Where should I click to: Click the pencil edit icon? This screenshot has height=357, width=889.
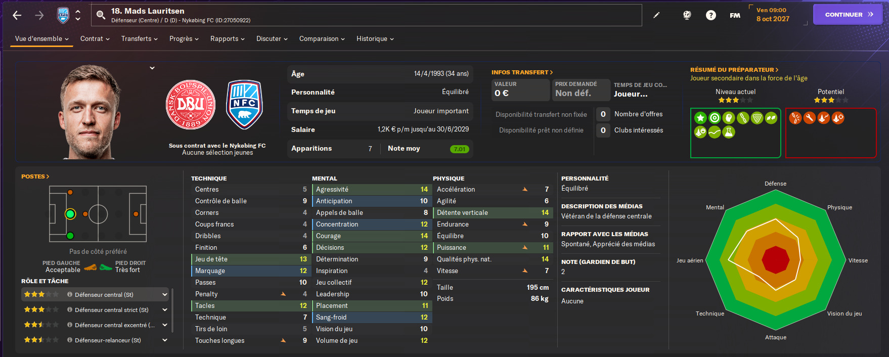pyautogui.click(x=656, y=15)
